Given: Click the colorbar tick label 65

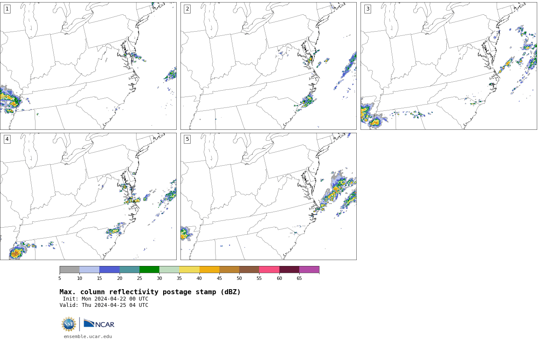Looking at the screenshot, I should 299,278.
